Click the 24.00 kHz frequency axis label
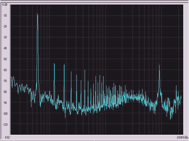 pyautogui.click(x=182, y=137)
